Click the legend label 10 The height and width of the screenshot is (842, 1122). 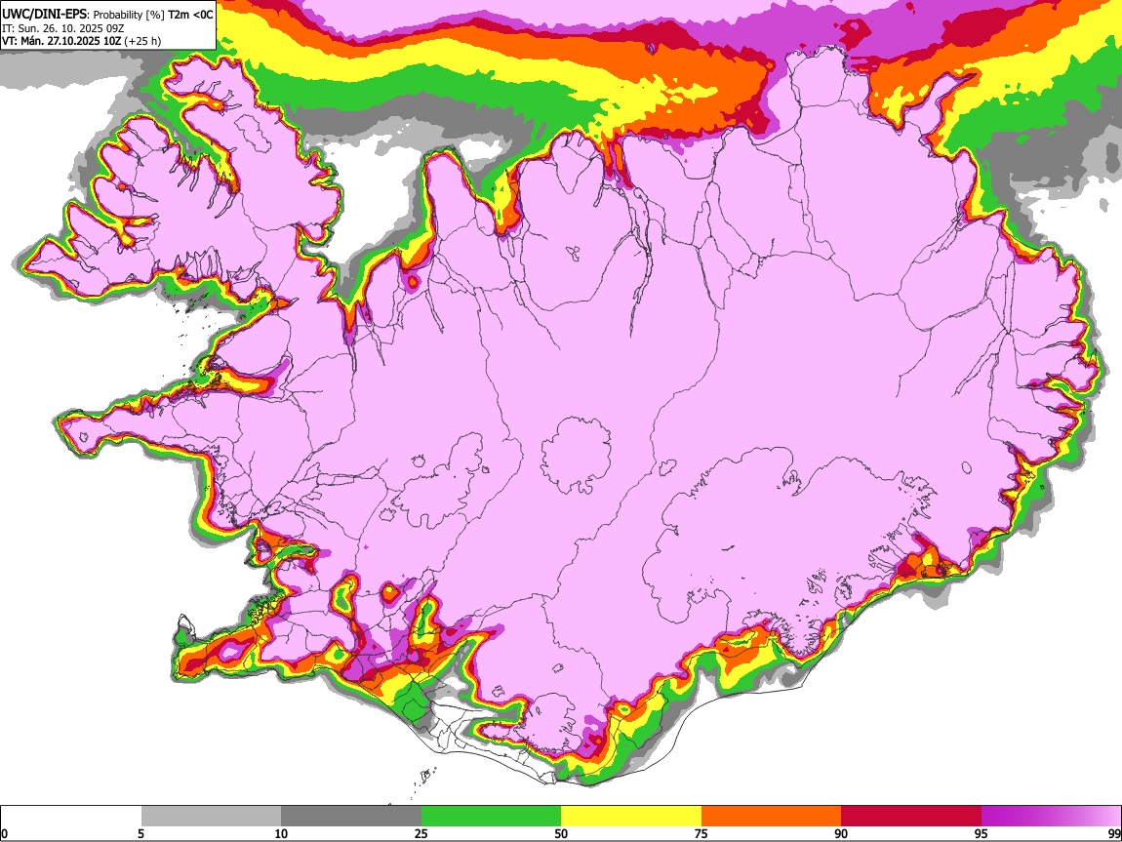coord(281,834)
